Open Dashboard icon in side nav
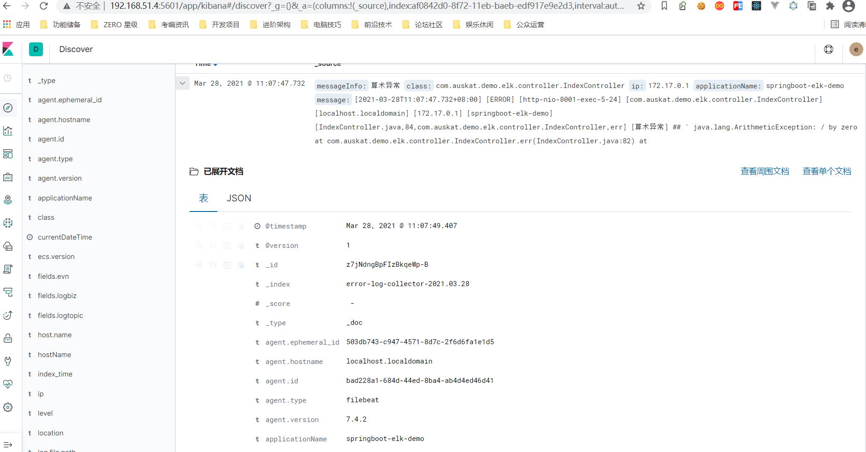The width and height of the screenshot is (866, 452). (x=8, y=154)
